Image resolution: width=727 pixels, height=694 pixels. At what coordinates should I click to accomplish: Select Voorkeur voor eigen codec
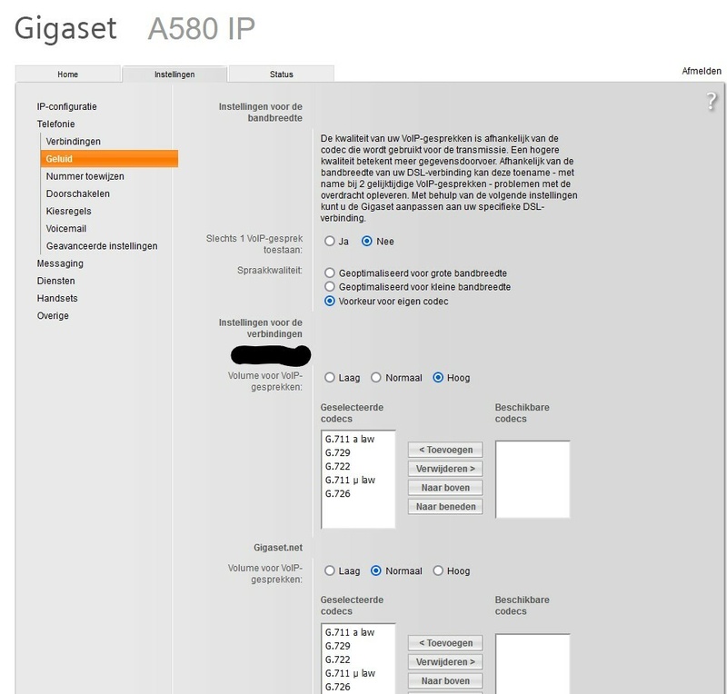[x=330, y=301]
